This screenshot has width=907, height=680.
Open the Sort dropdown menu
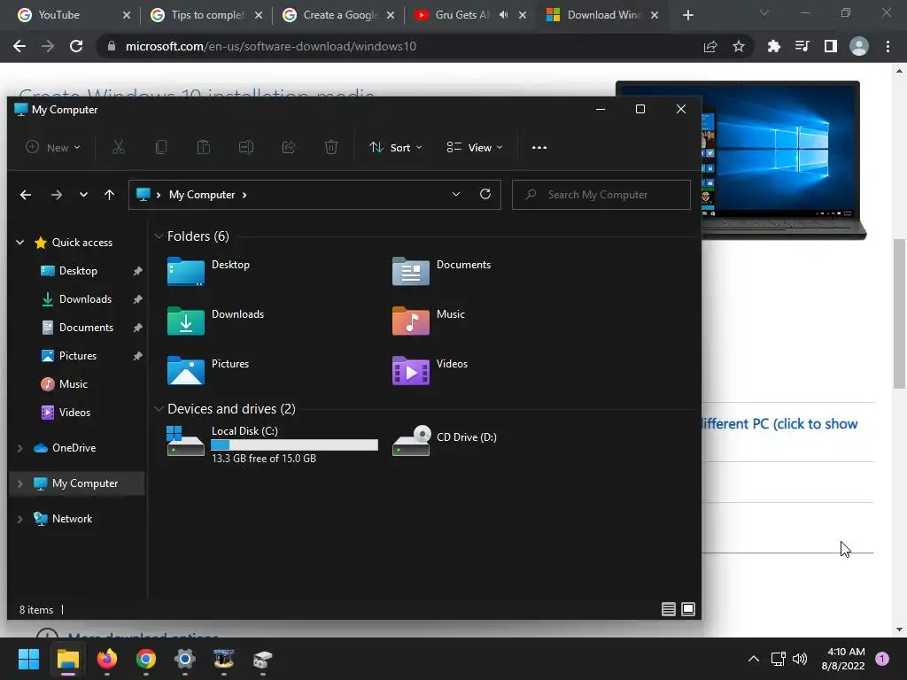pos(396,148)
